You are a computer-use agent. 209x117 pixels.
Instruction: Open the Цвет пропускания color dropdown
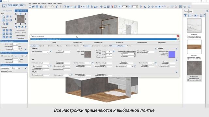[x=132, y=66]
